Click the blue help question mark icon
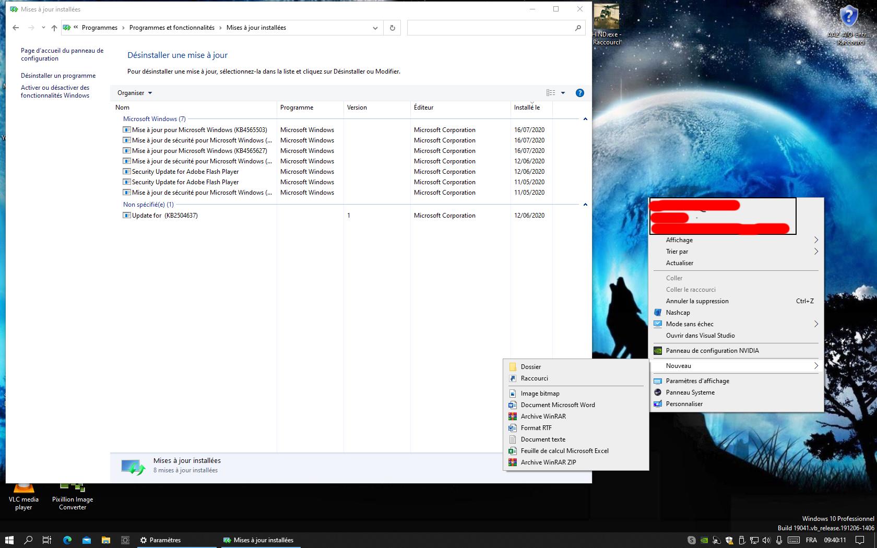 (579, 93)
